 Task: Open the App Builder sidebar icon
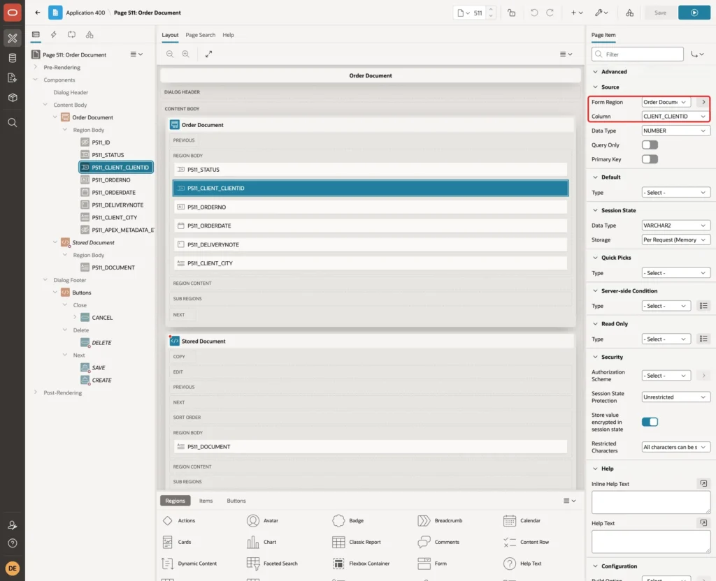click(13, 38)
